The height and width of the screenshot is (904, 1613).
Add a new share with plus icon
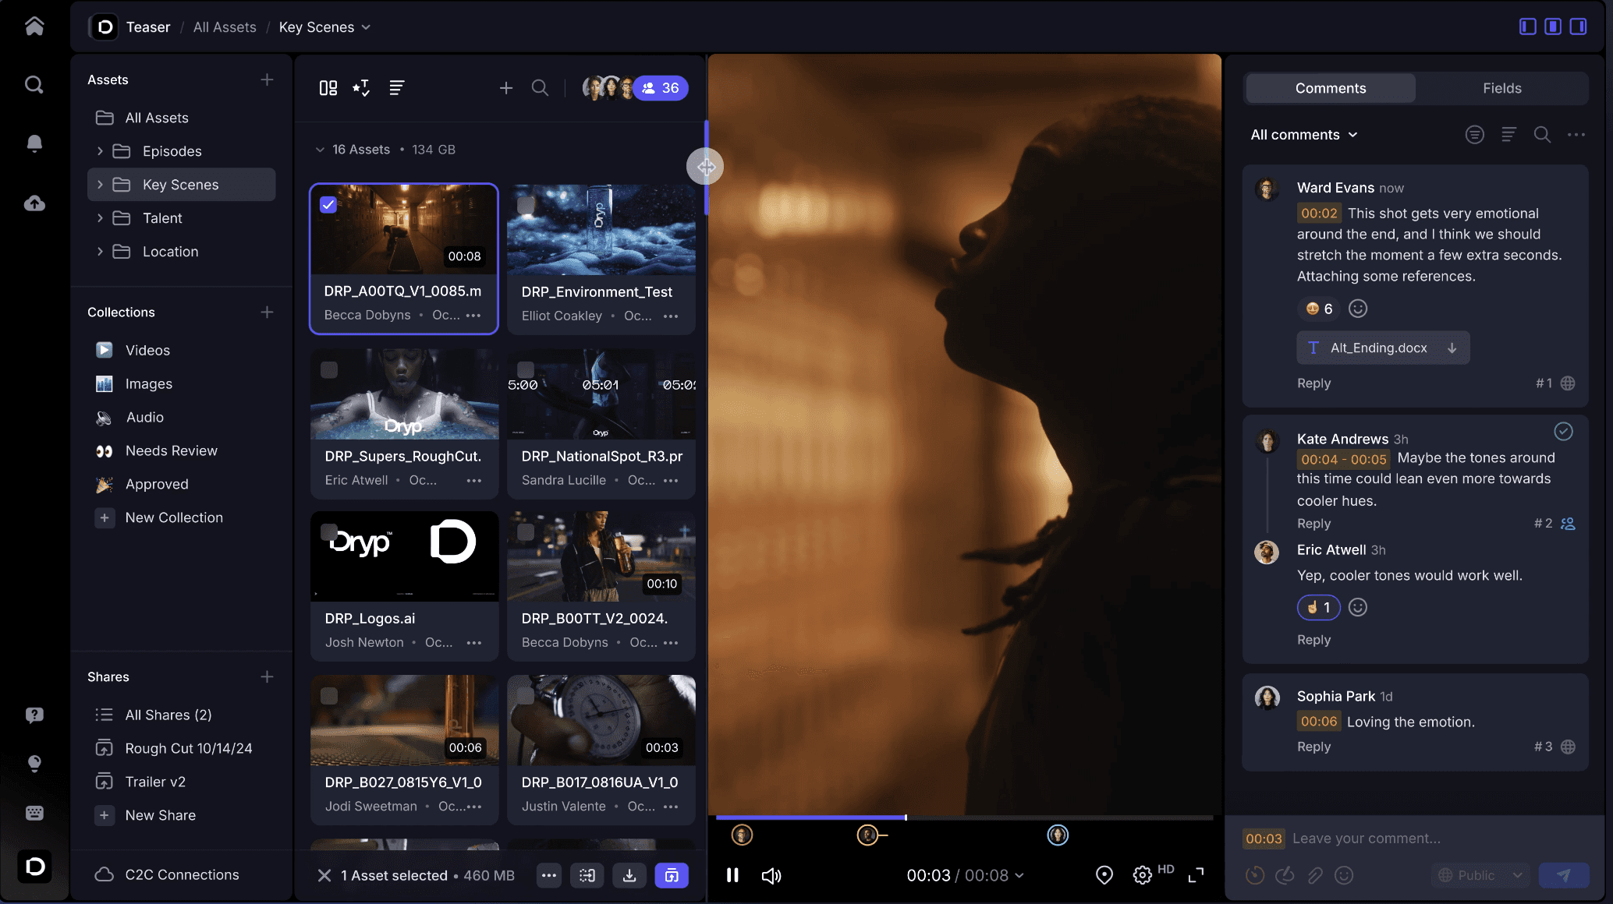[267, 676]
